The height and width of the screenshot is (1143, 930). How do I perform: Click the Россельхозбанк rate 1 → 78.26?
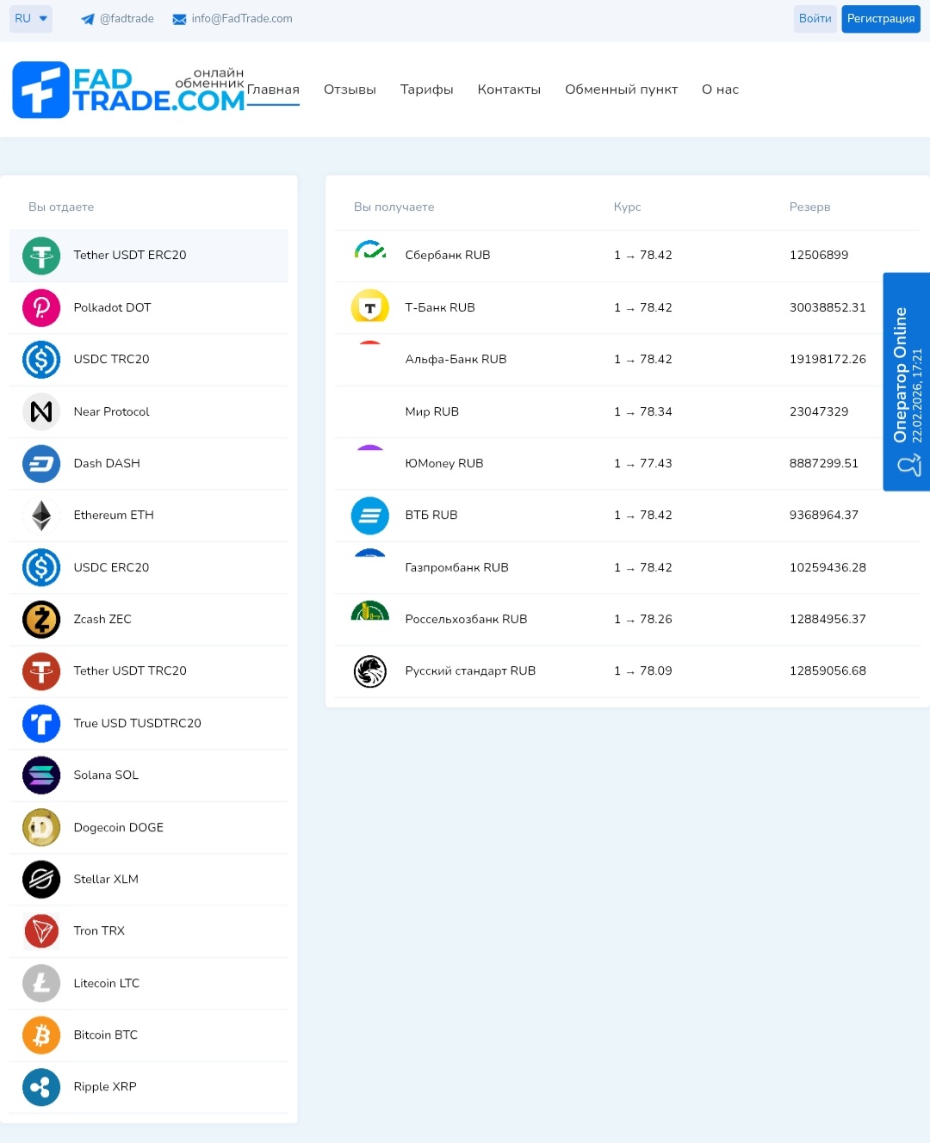click(x=643, y=619)
